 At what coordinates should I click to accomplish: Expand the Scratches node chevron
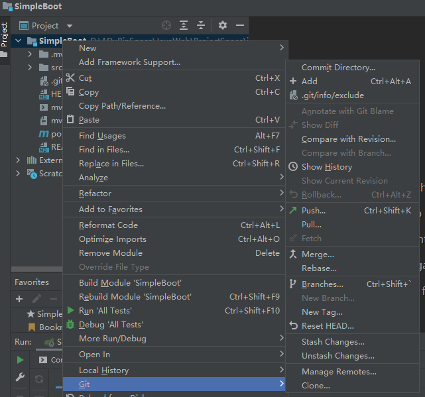[x=18, y=174]
